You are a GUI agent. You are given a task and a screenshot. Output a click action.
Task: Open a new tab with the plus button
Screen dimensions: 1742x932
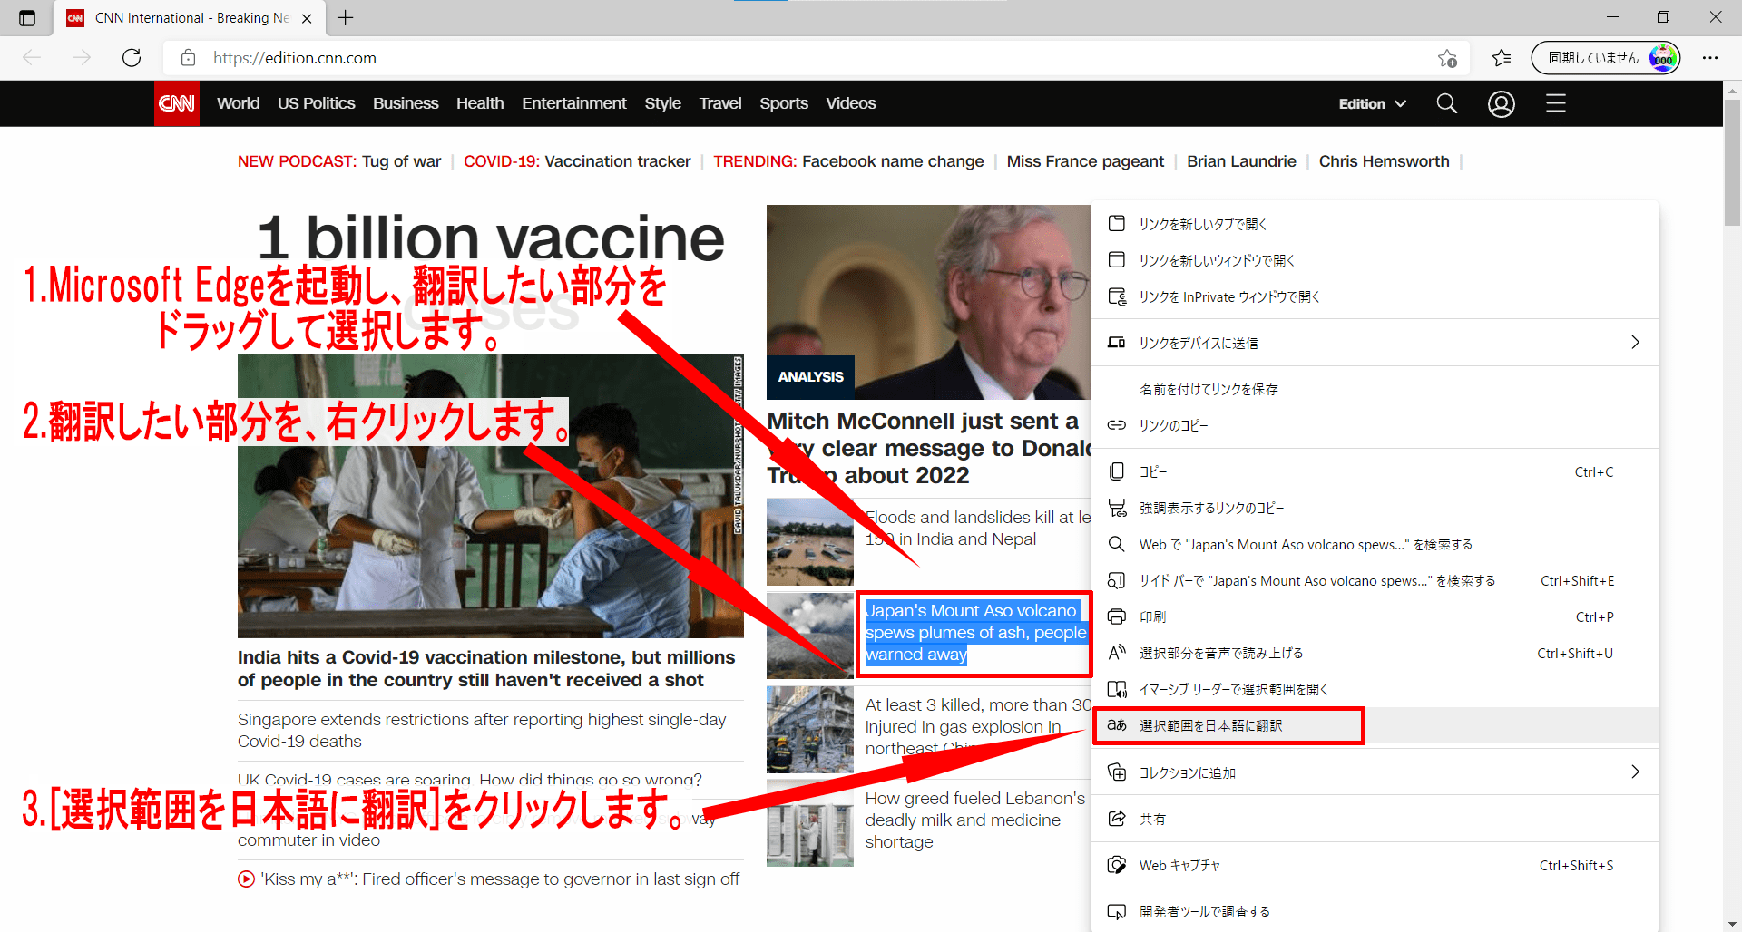(346, 18)
